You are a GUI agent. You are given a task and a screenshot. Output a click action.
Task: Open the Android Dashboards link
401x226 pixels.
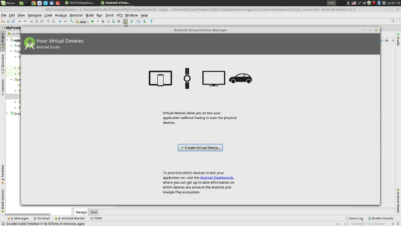coord(217,177)
